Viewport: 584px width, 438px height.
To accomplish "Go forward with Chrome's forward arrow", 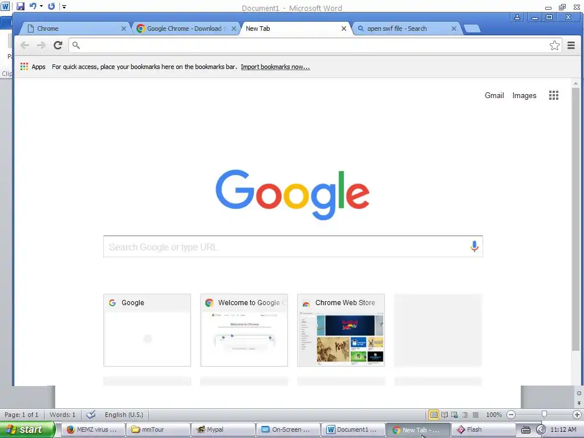I will [41, 46].
